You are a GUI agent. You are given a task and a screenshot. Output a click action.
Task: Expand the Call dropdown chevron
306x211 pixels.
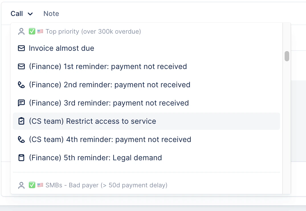click(30, 14)
